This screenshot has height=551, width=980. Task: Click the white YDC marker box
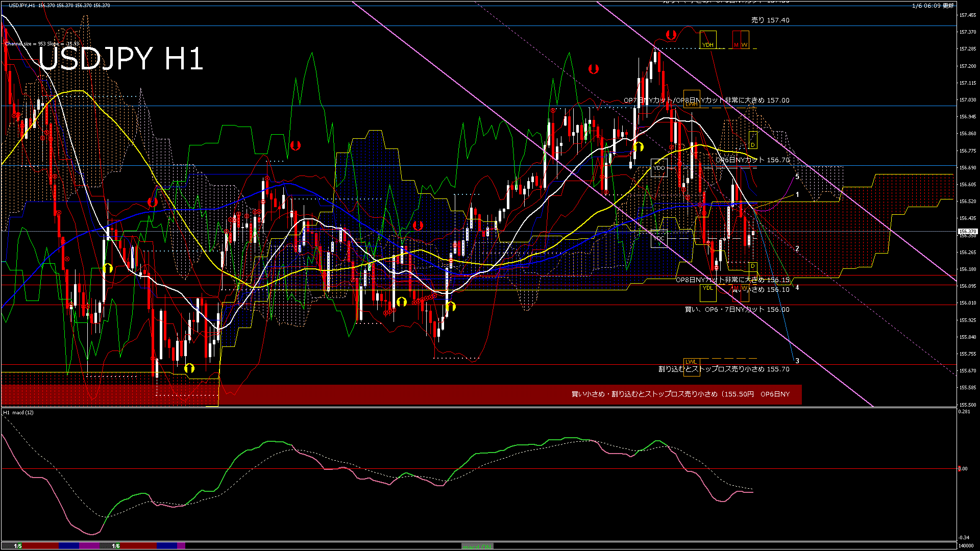click(x=659, y=238)
